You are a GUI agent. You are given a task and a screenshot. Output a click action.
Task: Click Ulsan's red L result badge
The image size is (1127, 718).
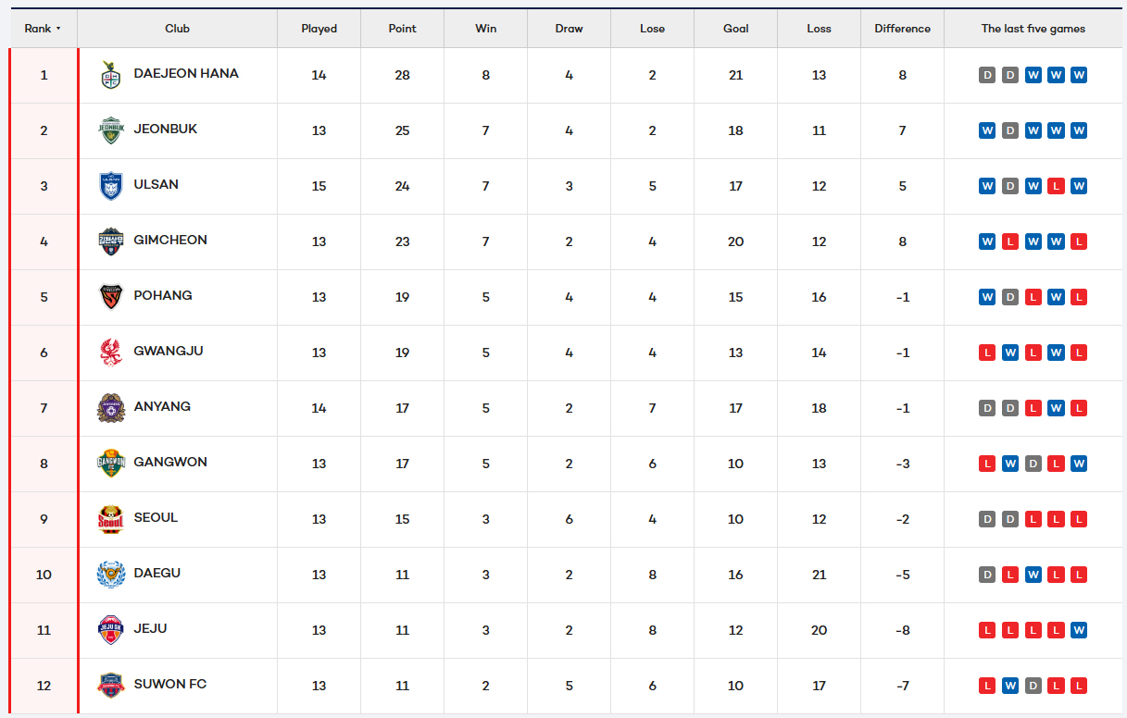tap(1056, 186)
